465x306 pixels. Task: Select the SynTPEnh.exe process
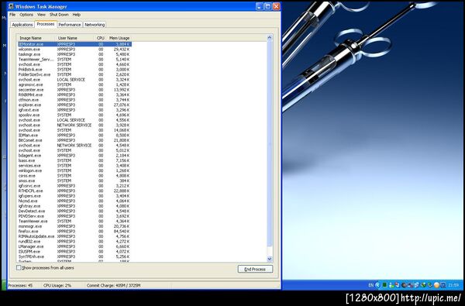tap(74, 256)
